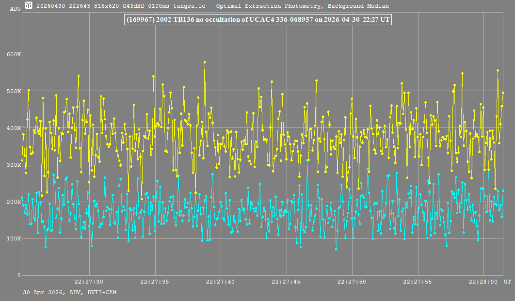Click the 500K y-axis label
The width and height of the screenshot is (515, 301).
pos(14,91)
